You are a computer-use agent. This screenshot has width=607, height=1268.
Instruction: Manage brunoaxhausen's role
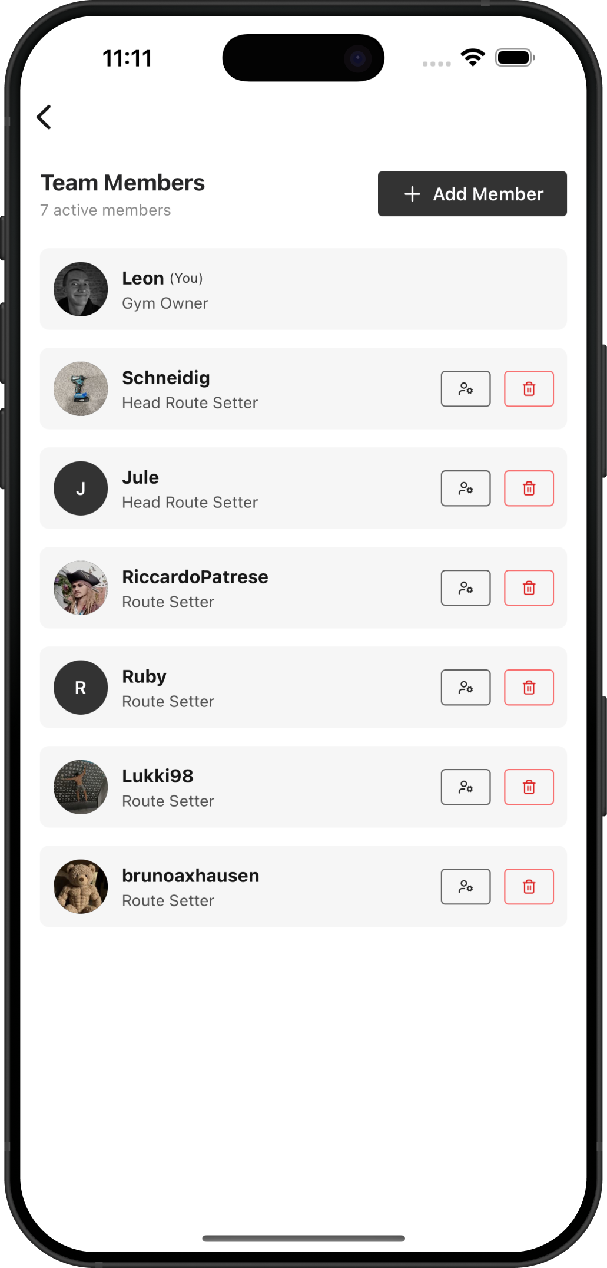click(x=465, y=887)
